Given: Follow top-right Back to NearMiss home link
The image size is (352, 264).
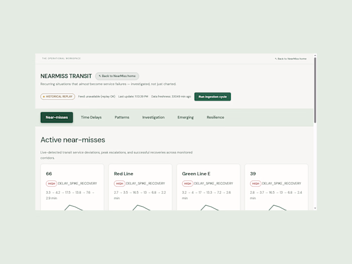Looking at the screenshot, I should [291, 59].
